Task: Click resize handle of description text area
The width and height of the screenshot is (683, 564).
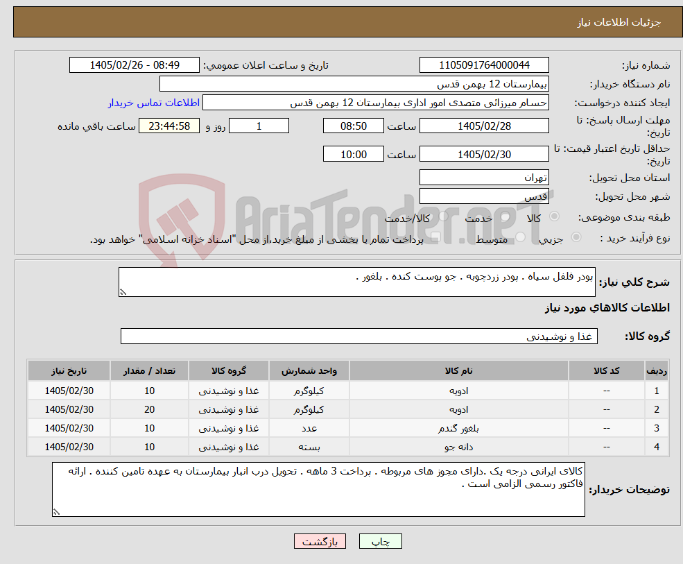Action: click(123, 293)
